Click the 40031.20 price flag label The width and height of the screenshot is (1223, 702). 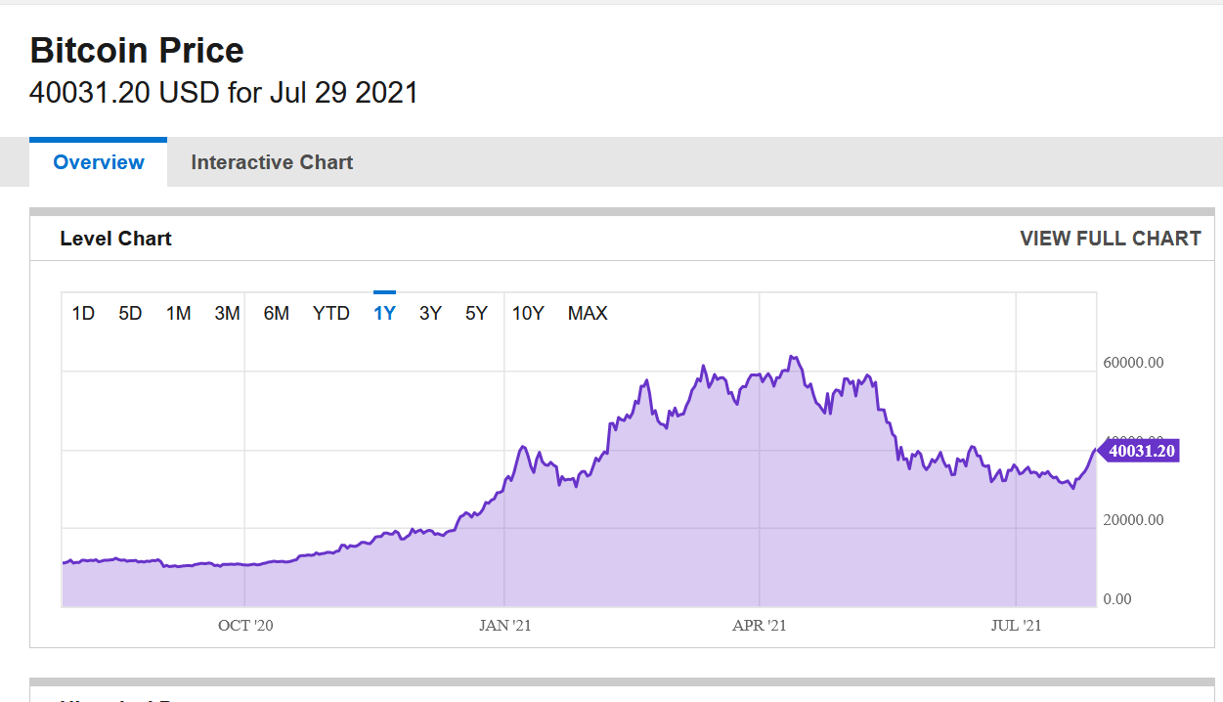(x=1141, y=451)
